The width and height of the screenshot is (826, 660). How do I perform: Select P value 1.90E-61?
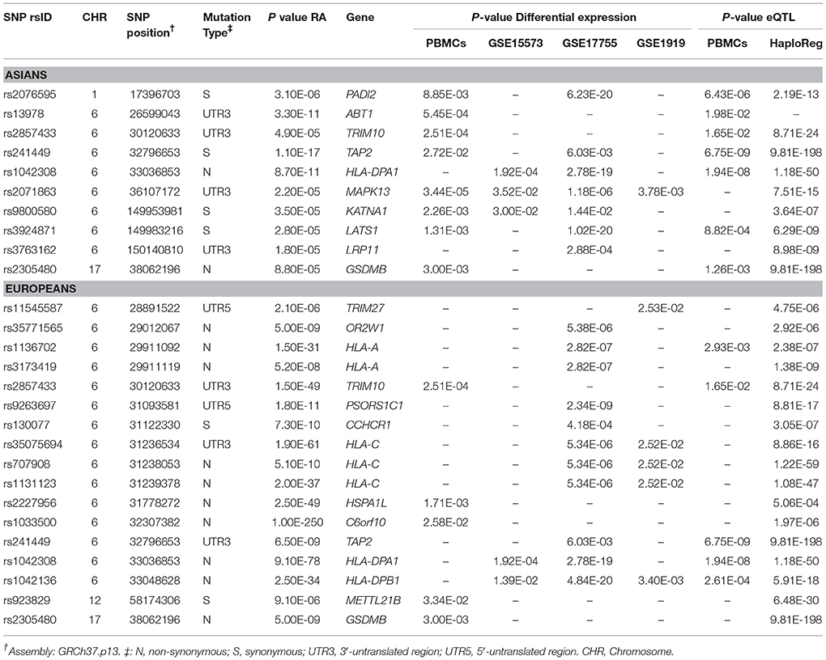[x=297, y=445]
